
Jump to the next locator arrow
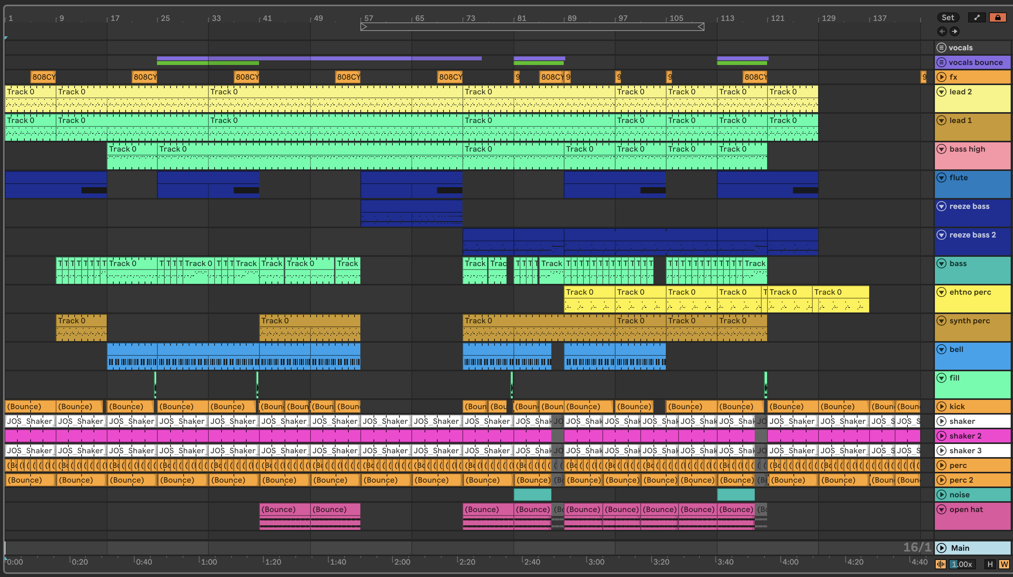point(955,31)
